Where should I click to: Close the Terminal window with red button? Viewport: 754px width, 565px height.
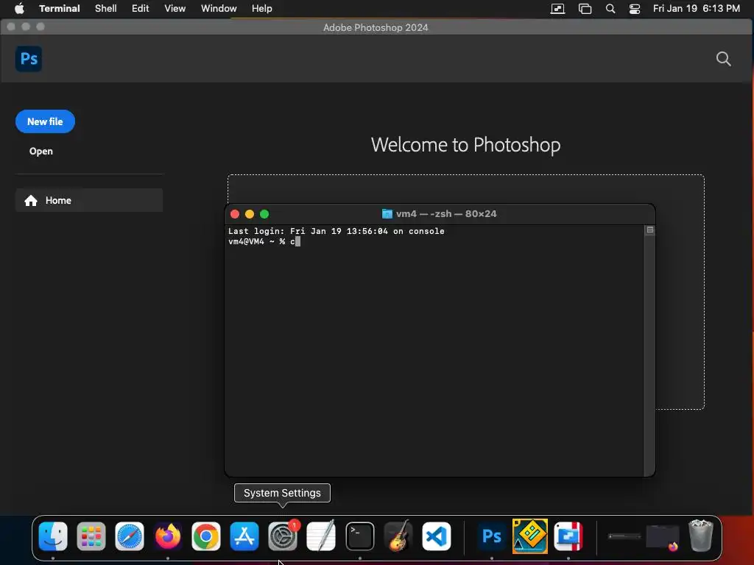[235, 214]
